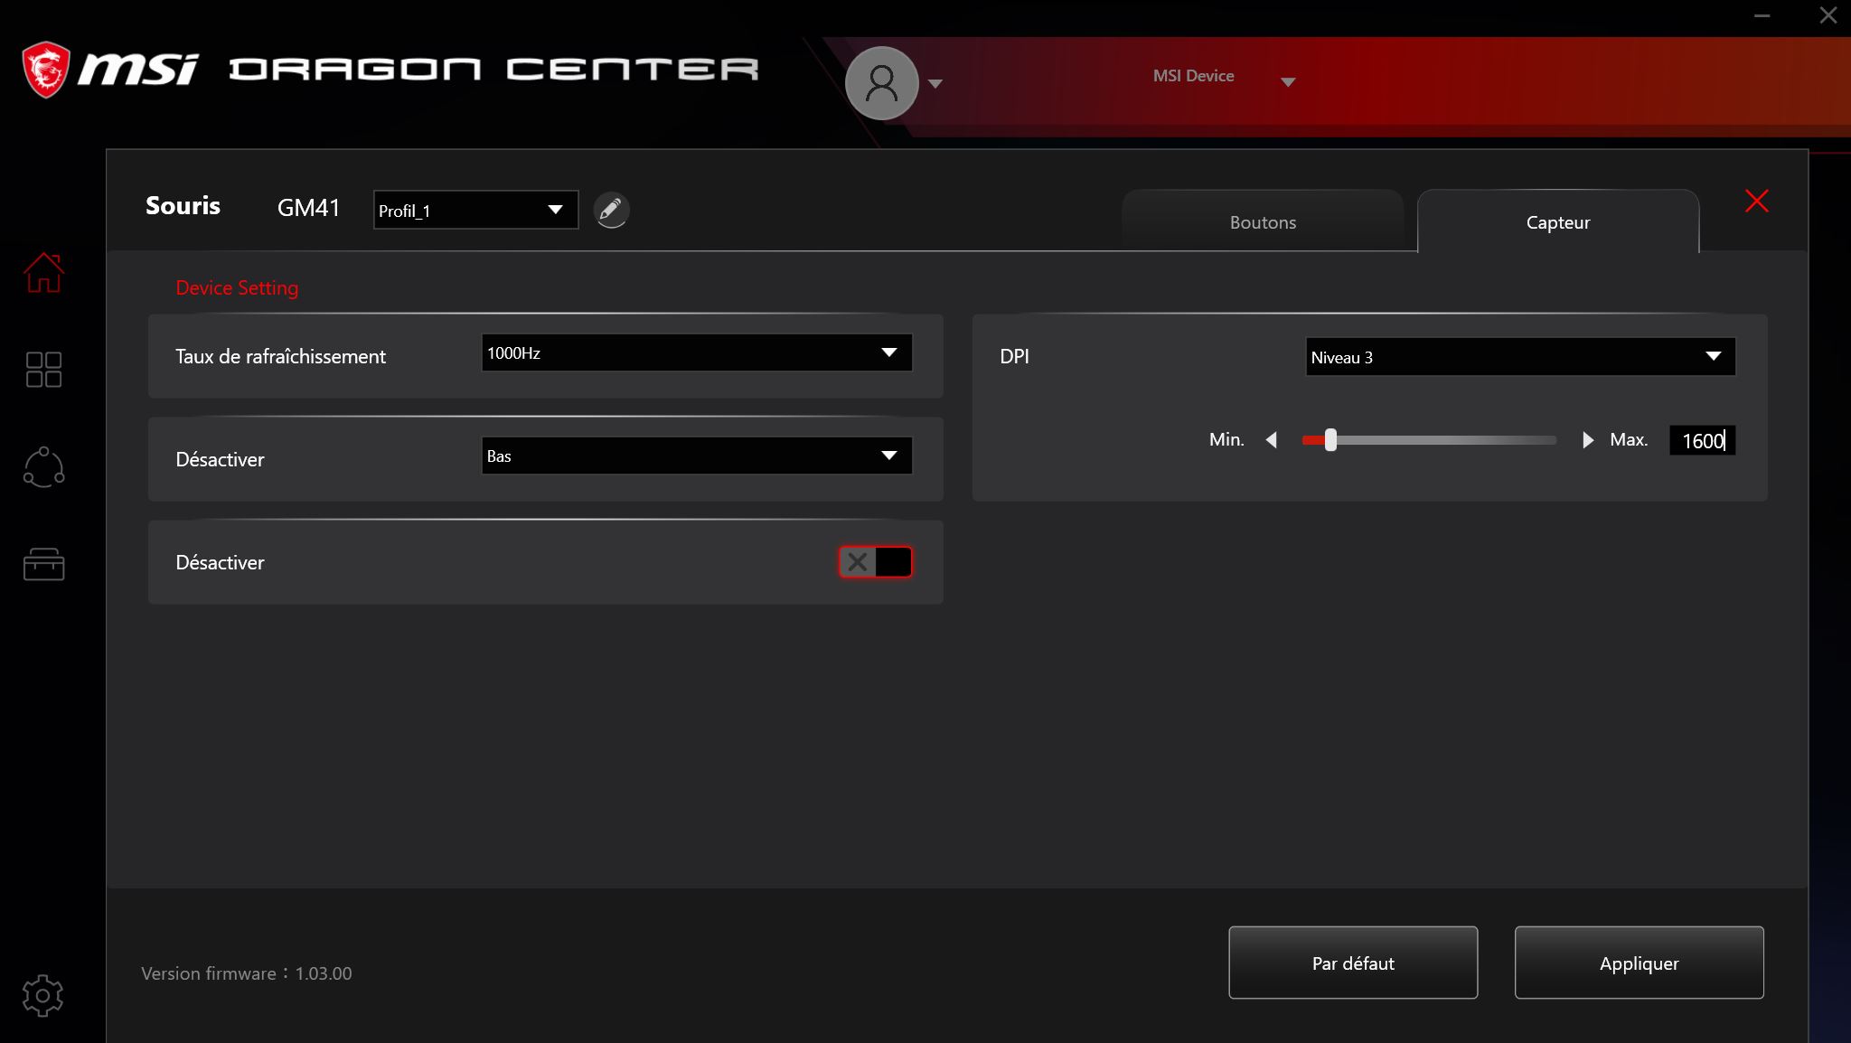Click the share/sync icon in the sidebar

[x=42, y=467]
